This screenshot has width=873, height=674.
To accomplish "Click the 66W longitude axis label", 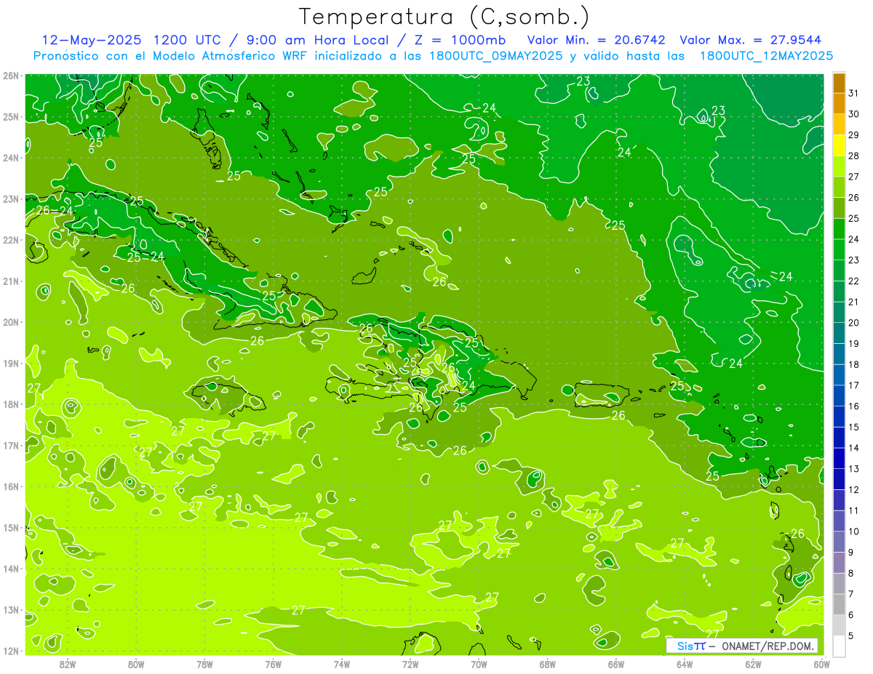I will pyautogui.click(x=616, y=665).
